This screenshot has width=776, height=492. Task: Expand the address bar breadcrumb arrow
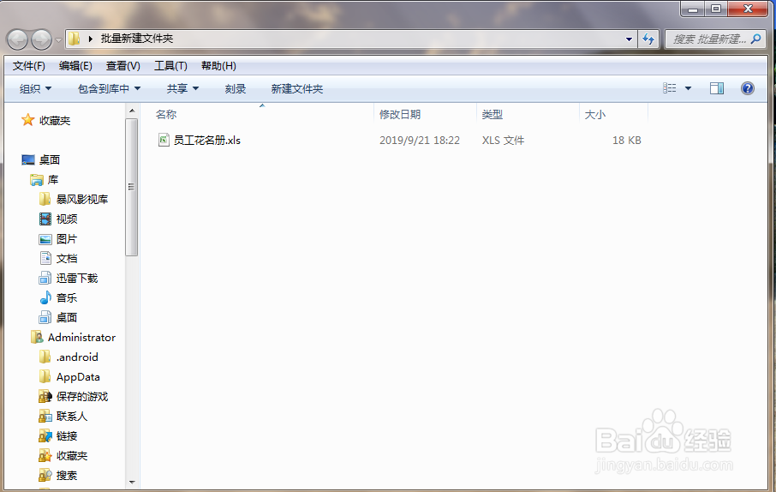pos(91,39)
